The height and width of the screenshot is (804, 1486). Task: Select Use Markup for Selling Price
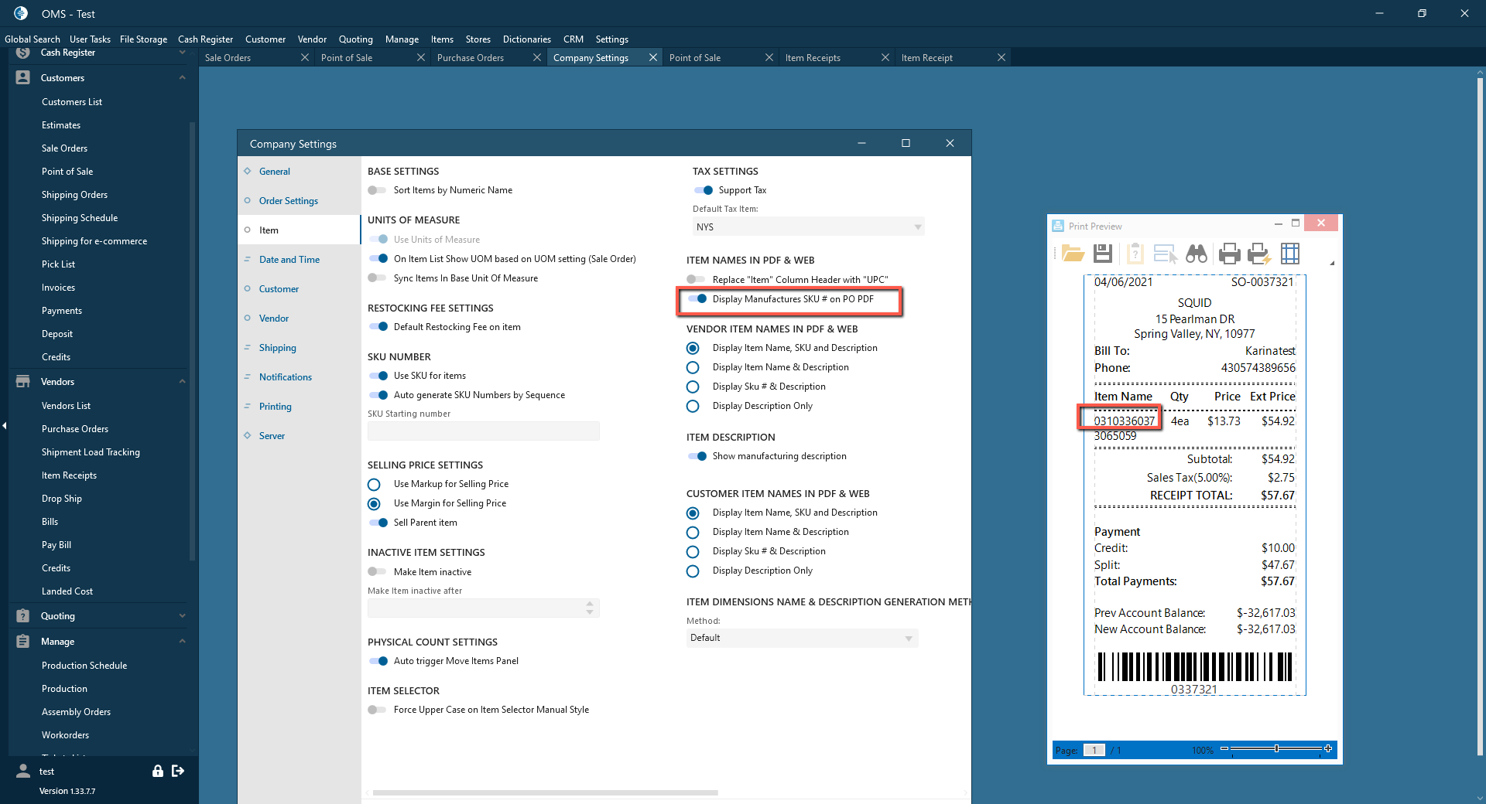[x=375, y=485]
